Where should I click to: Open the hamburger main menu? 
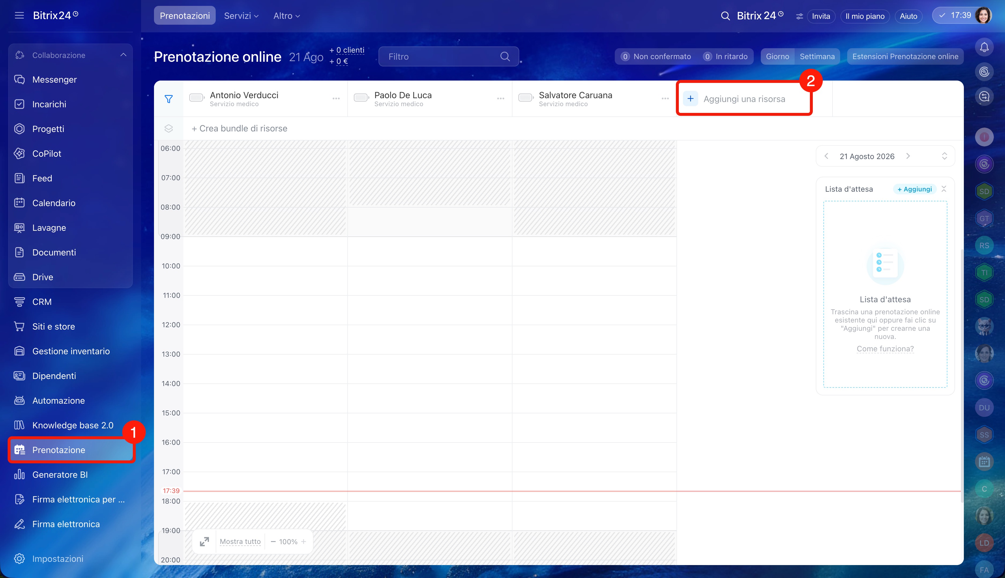pos(19,16)
